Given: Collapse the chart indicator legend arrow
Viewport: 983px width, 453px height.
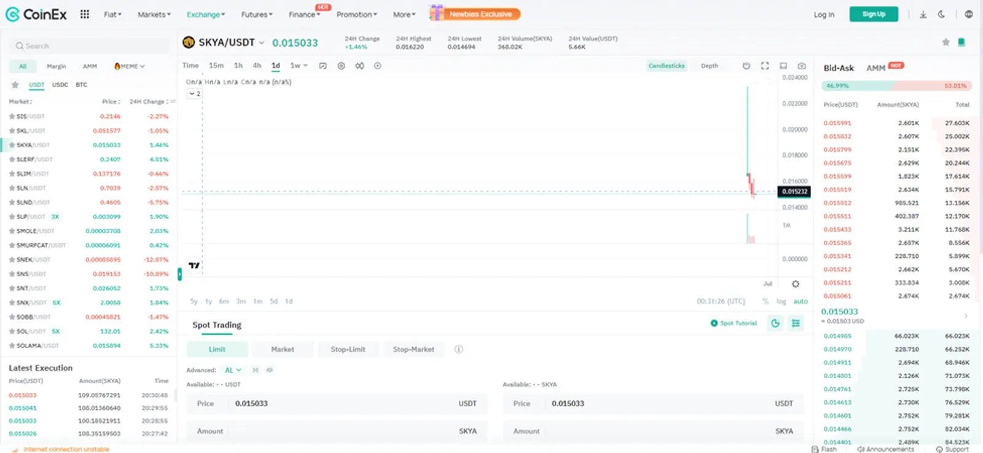Looking at the screenshot, I should click(x=194, y=94).
